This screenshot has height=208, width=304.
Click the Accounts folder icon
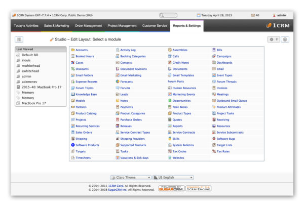(73, 50)
